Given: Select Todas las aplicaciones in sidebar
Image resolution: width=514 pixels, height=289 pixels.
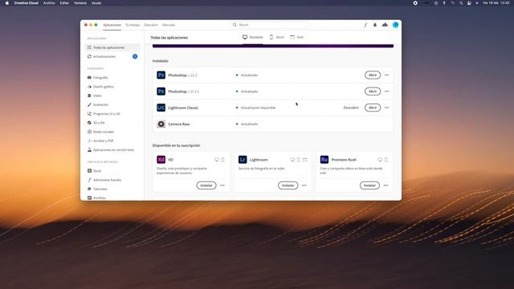Looking at the screenshot, I should [112, 47].
